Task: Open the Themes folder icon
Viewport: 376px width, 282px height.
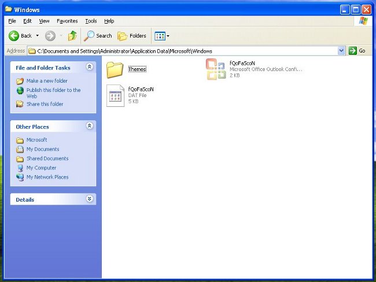Action: click(x=115, y=69)
